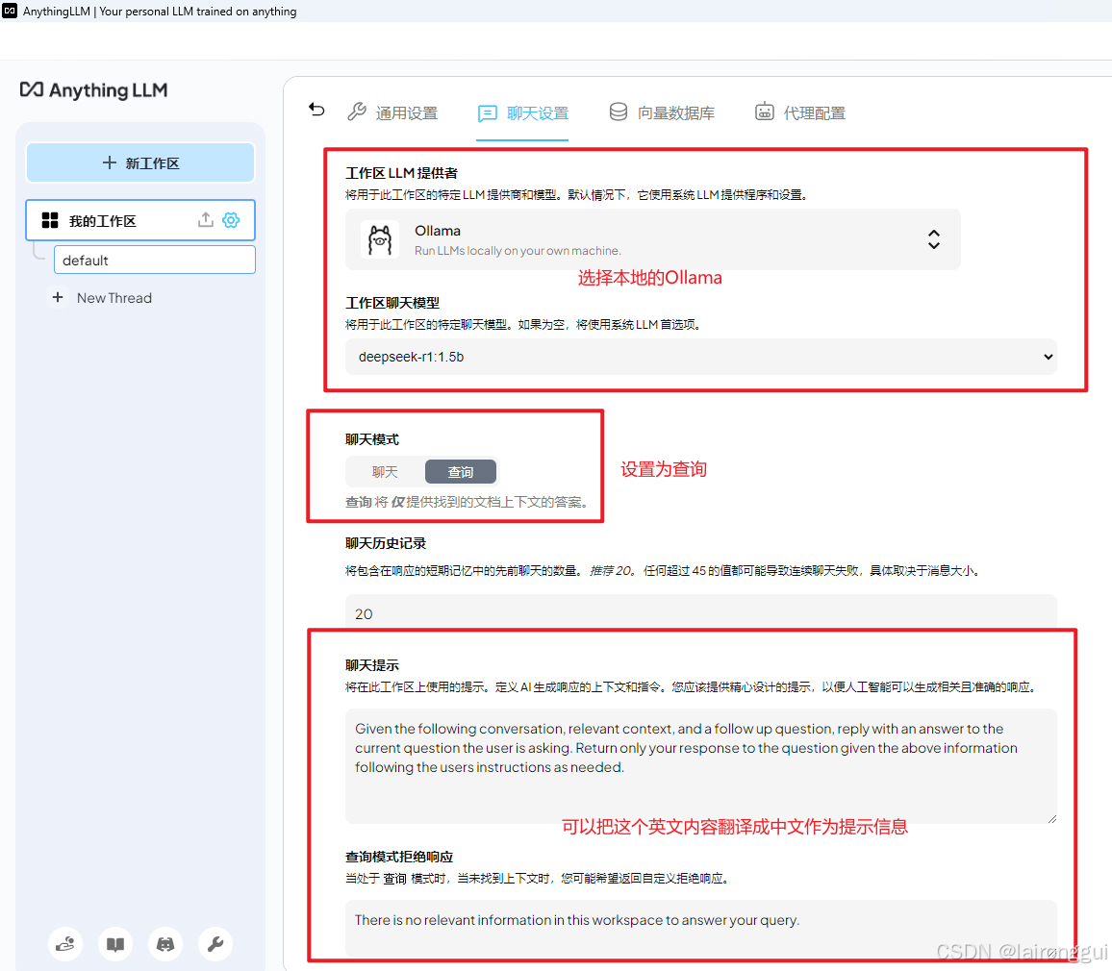Select 我的工作区 workspace
Screen dimensions: 1112x971
tap(140, 220)
